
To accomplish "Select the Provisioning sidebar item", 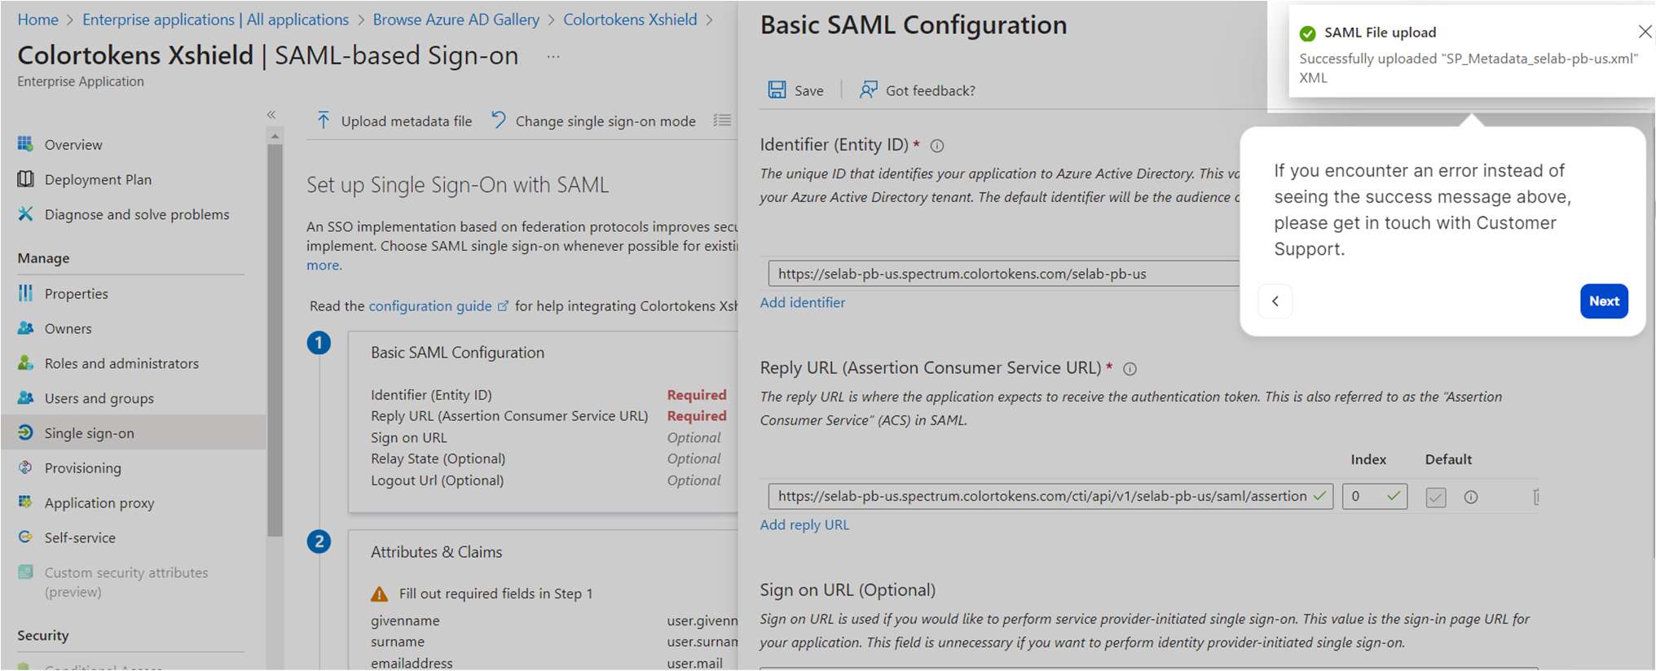I will [83, 467].
